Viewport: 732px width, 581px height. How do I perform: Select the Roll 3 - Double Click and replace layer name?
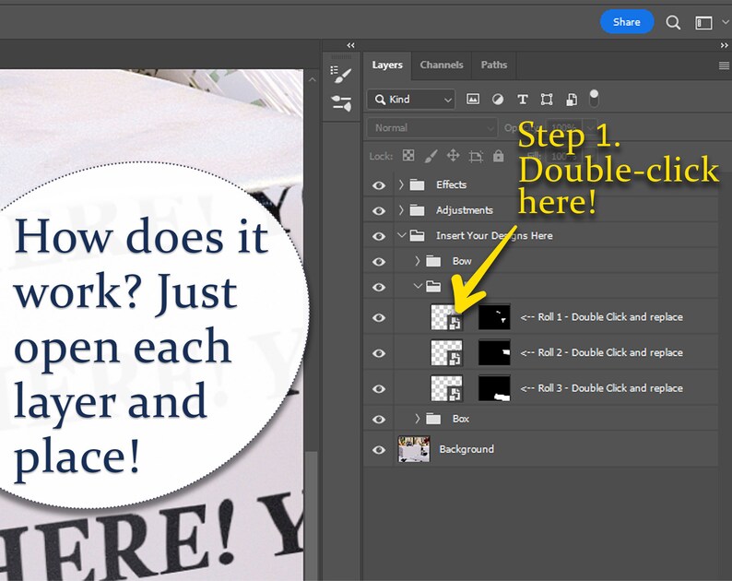pyautogui.click(x=602, y=388)
